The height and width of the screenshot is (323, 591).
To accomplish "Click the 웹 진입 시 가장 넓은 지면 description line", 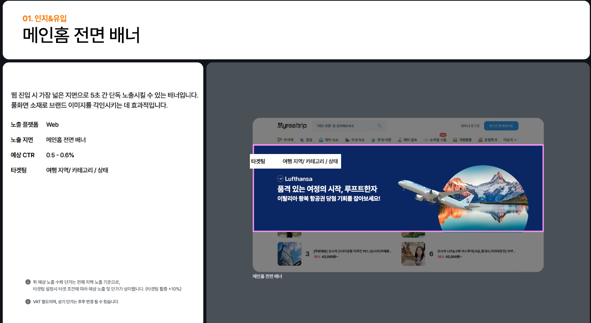I will click(105, 95).
